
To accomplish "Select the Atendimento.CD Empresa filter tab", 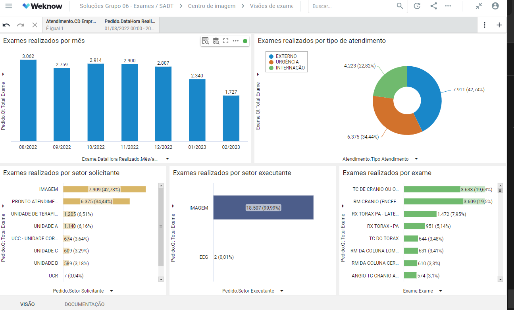I will point(71,25).
